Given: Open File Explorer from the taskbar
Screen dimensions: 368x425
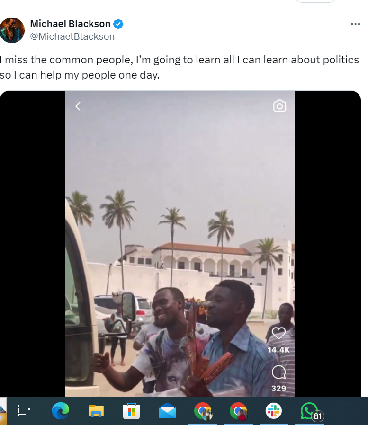Looking at the screenshot, I should click(x=96, y=411).
